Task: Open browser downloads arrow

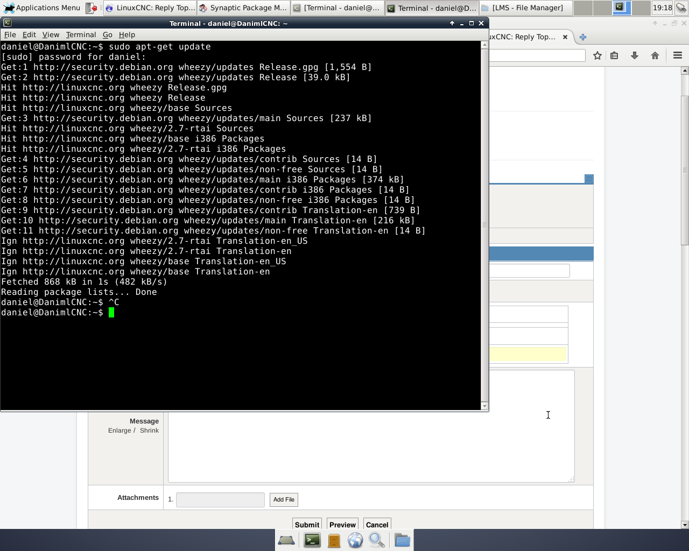Action: tap(635, 55)
